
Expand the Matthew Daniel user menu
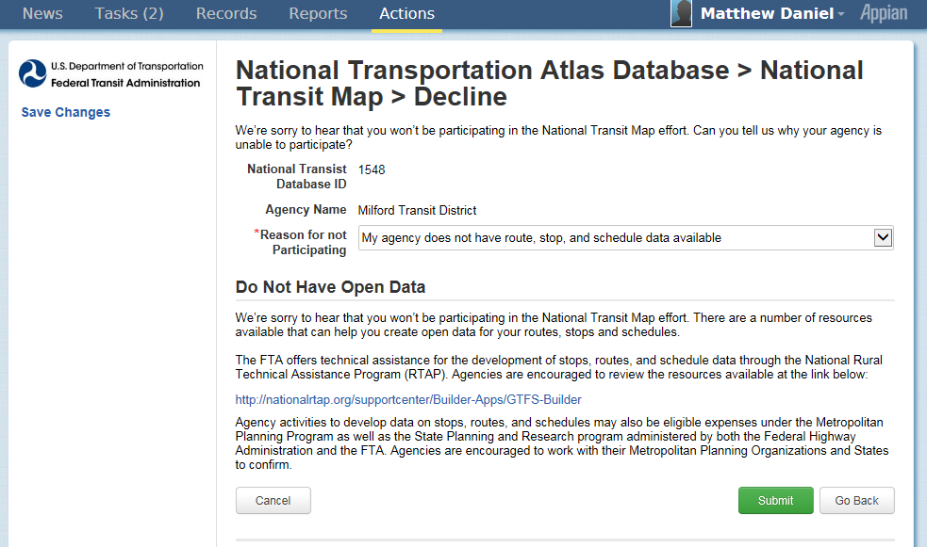pyautogui.click(x=772, y=13)
